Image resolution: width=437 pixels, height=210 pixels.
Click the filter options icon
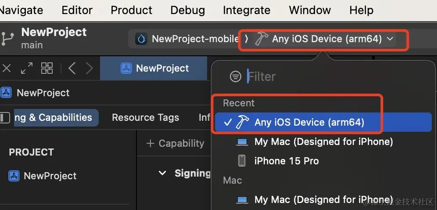click(236, 76)
